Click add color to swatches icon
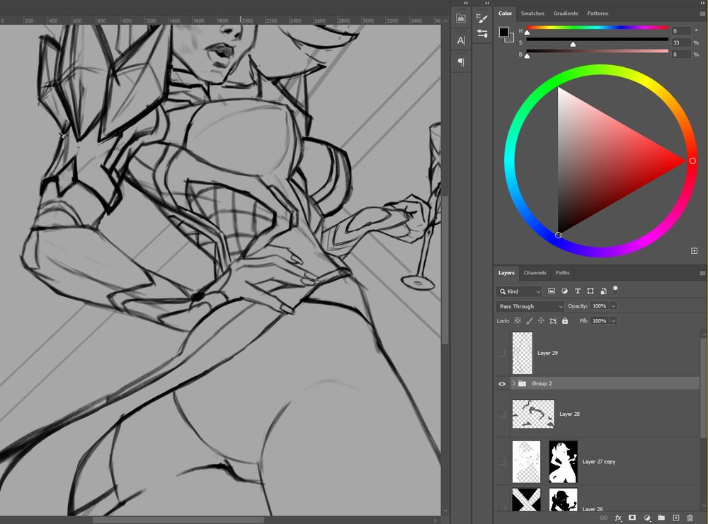The height and width of the screenshot is (524, 708). pos(695,251)
